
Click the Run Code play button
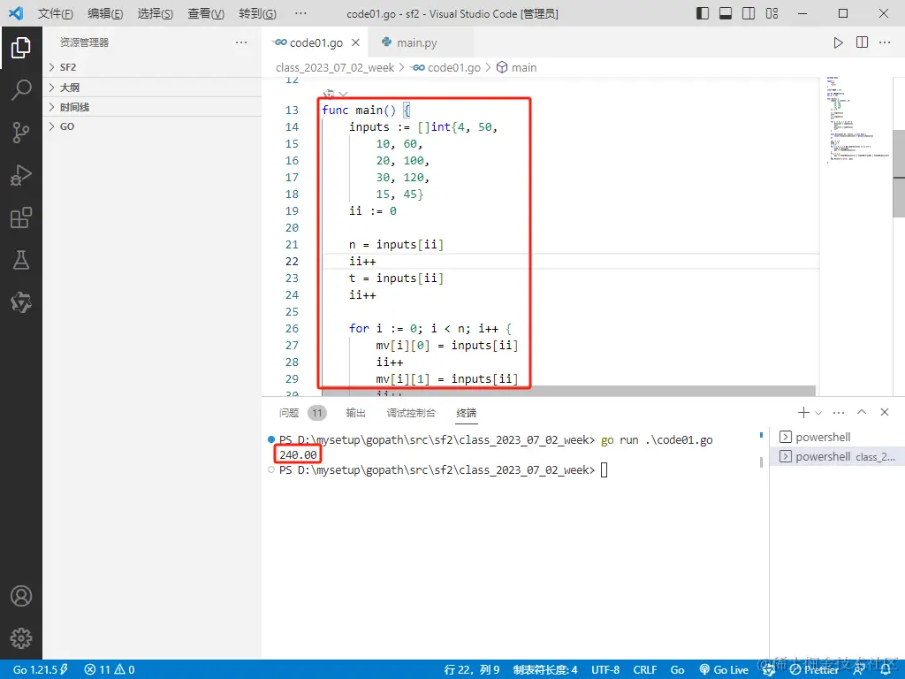click(838, 42)
